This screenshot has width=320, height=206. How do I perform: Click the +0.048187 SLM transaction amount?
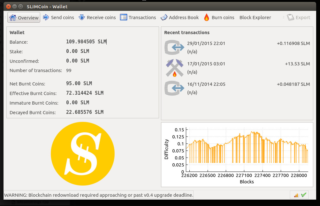pyautogui.click(x=293, y=84)
